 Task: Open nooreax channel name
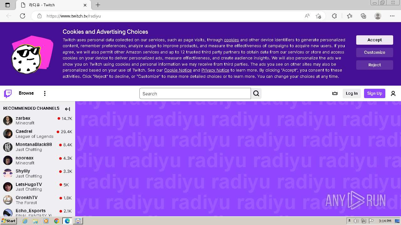pyautogui.click(x=25, y=158)
